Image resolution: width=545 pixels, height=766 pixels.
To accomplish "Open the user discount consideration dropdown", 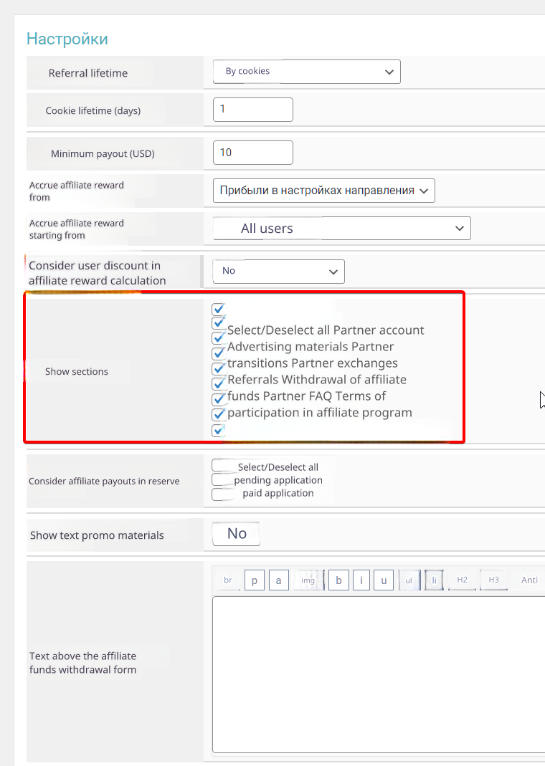I will (x=278, y=271).
